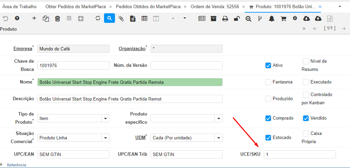
Task: Open Pedidos Obtidos do MarketPlace tab
Action: coord(148,6)
